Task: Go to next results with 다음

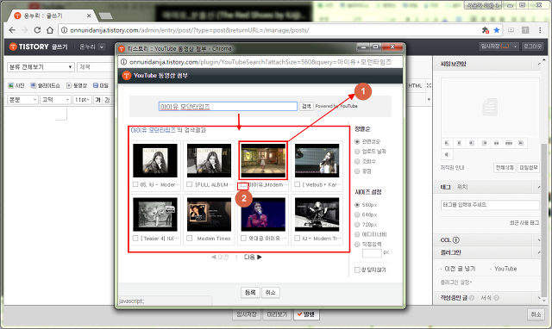Action: coord(253,258)
